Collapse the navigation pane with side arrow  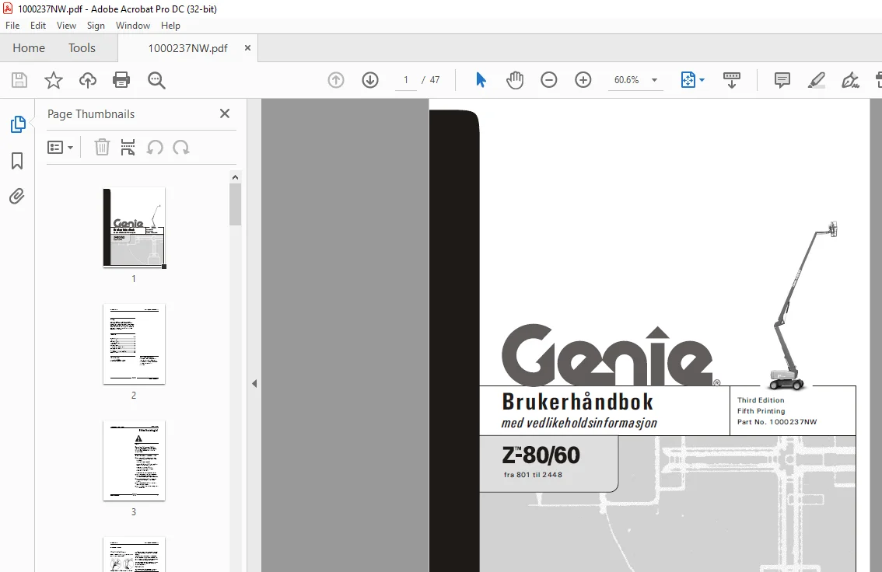[254, 383]
